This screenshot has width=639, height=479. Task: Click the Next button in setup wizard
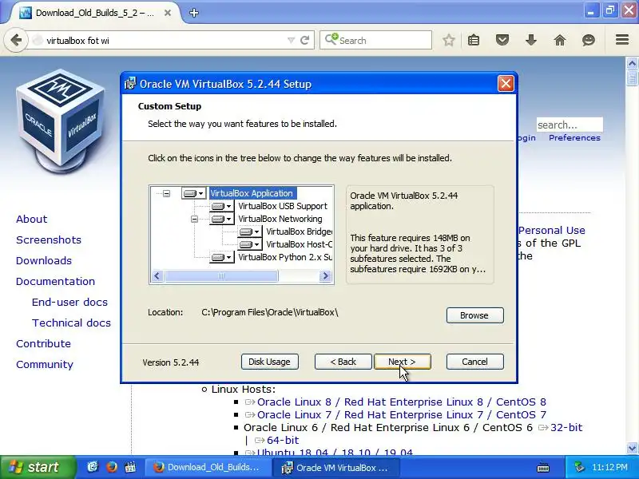(403, 362)
